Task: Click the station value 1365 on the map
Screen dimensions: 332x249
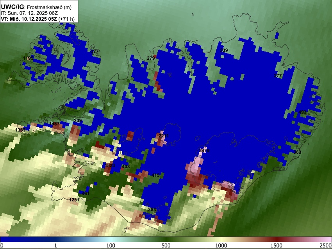Action: point(20,130)
